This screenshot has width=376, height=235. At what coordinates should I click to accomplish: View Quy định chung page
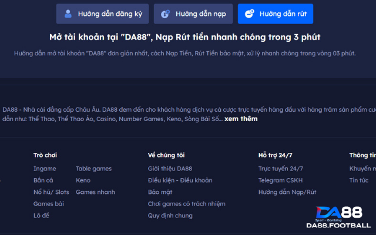point(170,216)
